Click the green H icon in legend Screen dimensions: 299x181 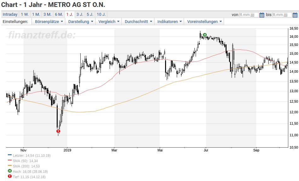point(10,171)
